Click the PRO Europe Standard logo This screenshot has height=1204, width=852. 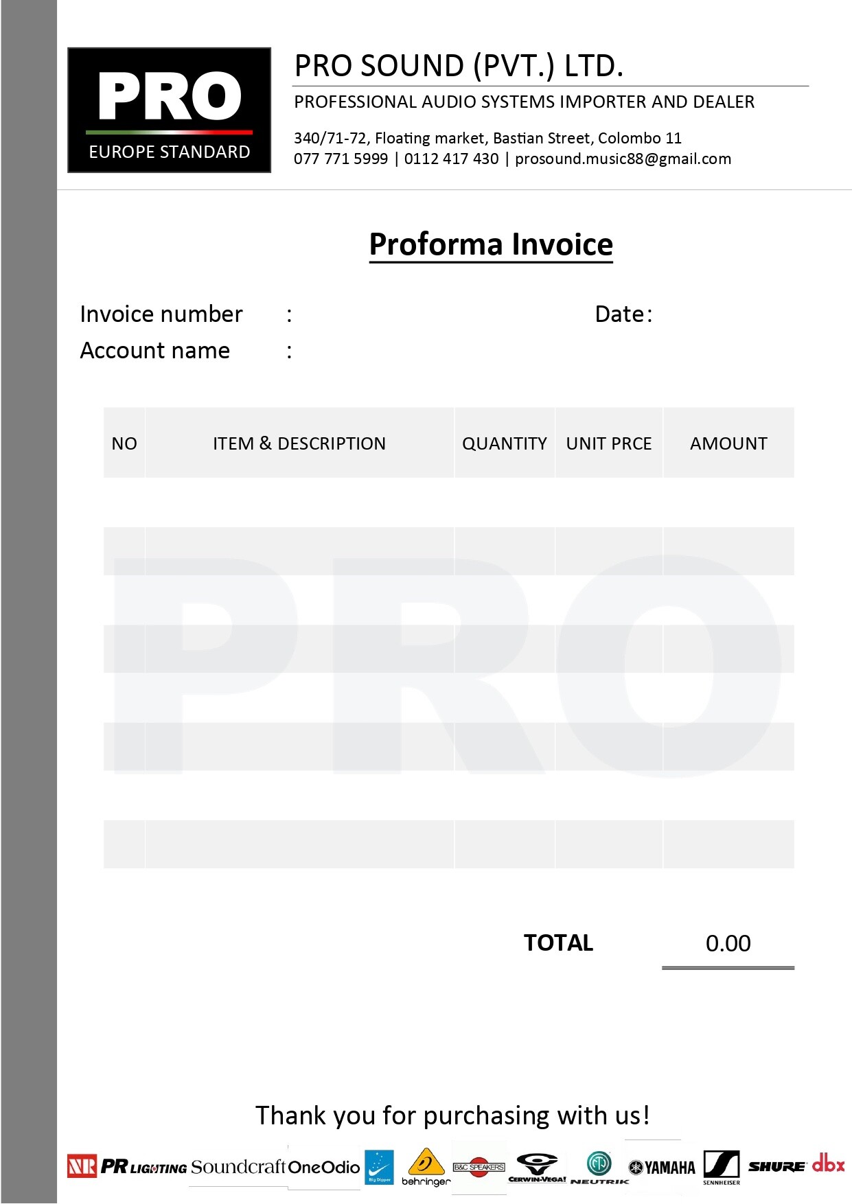[169, 110]
